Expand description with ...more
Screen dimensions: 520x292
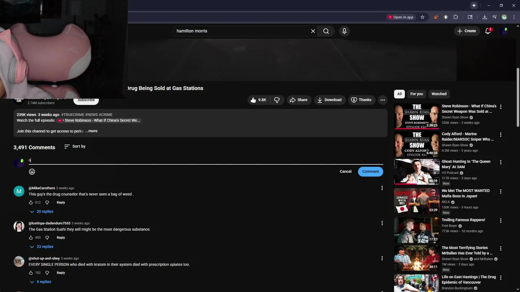click(x=91, y=131)
